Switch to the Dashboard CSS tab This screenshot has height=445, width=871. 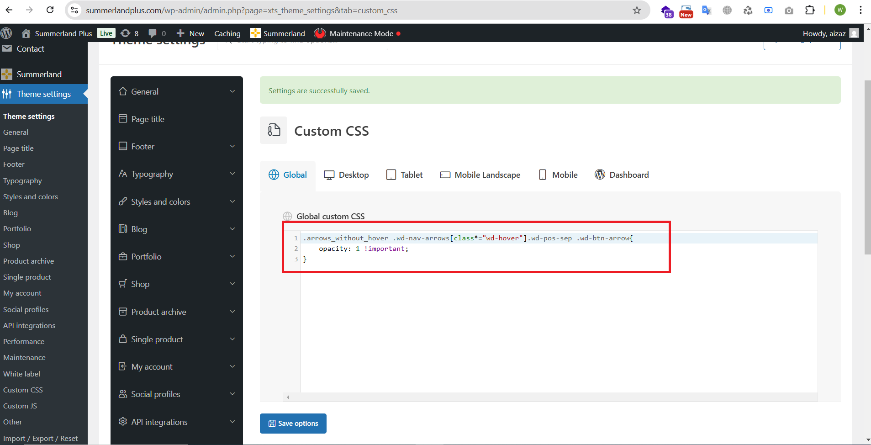(x=622, y=175)
